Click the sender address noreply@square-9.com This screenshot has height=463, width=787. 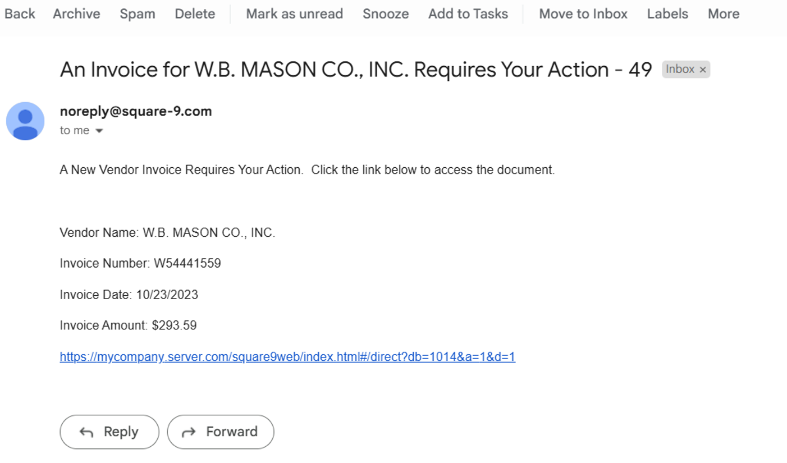tap(136, 111)
